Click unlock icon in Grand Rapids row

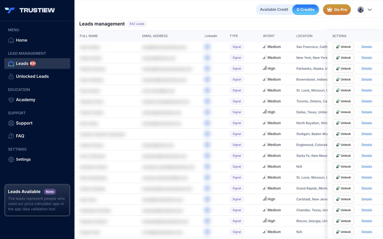click(338, 188)
